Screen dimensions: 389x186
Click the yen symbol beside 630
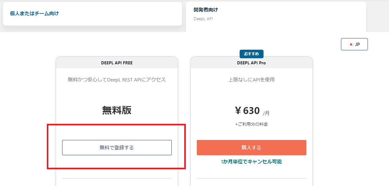[x=238, y=111]
